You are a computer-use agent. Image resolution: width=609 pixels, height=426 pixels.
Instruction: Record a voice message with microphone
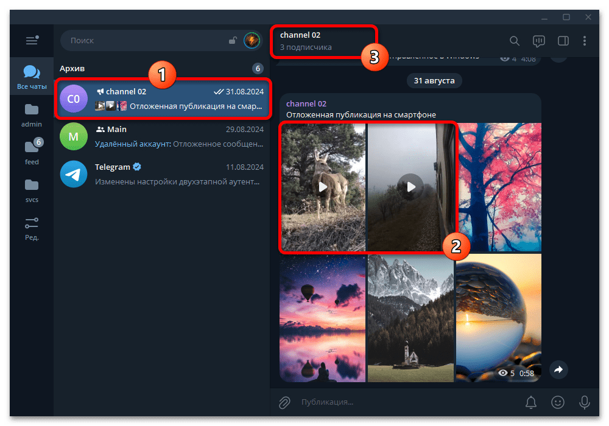[x=585, y=402]
